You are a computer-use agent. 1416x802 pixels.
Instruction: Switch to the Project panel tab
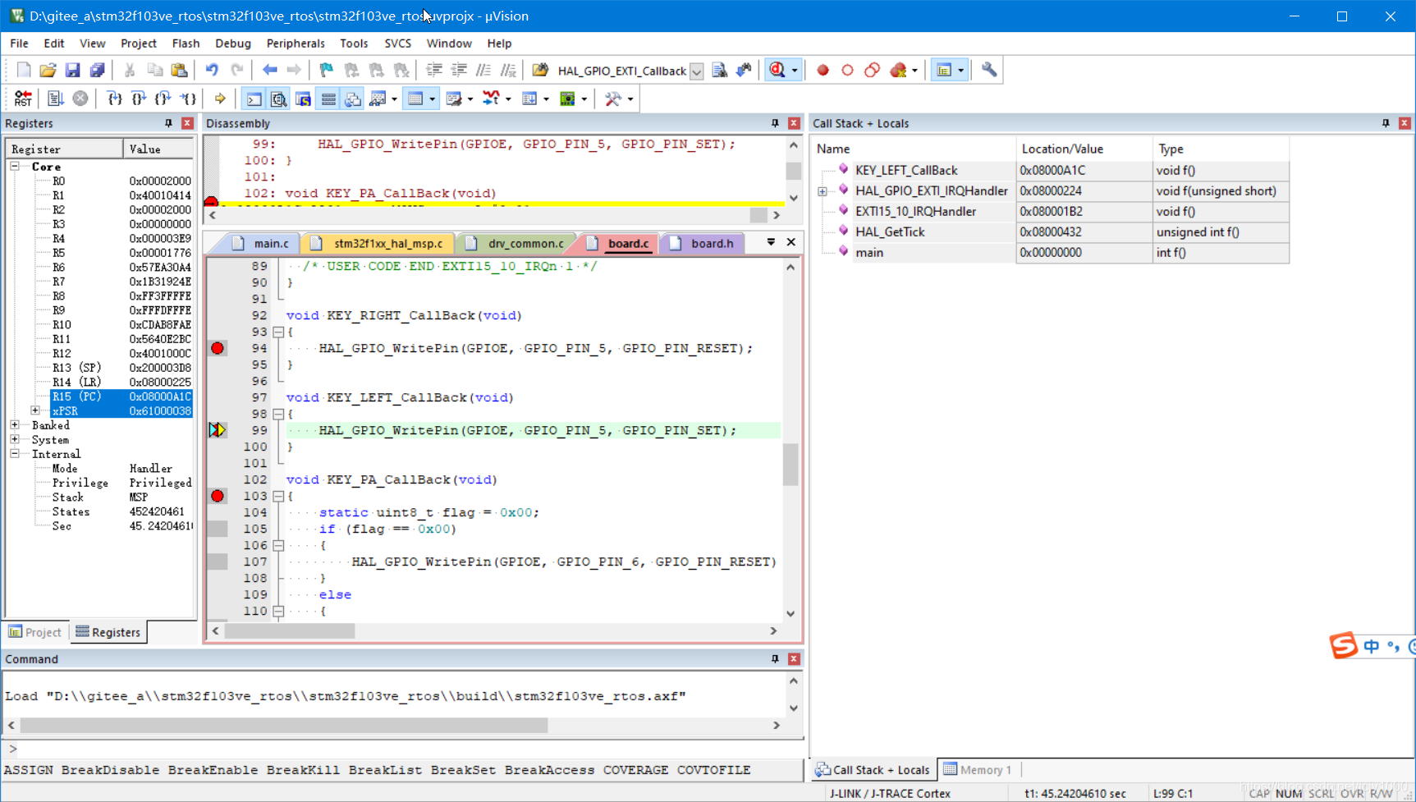(x=35, y=632)
